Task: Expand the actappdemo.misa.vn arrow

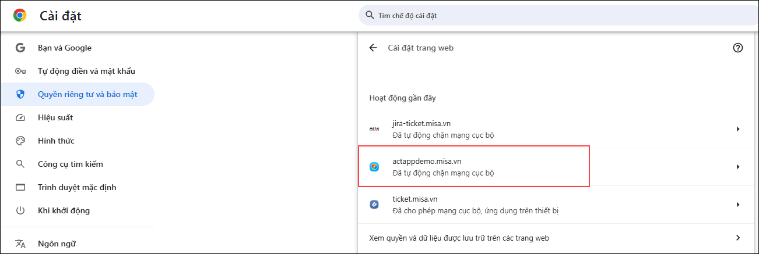Action: pos(738,167)
